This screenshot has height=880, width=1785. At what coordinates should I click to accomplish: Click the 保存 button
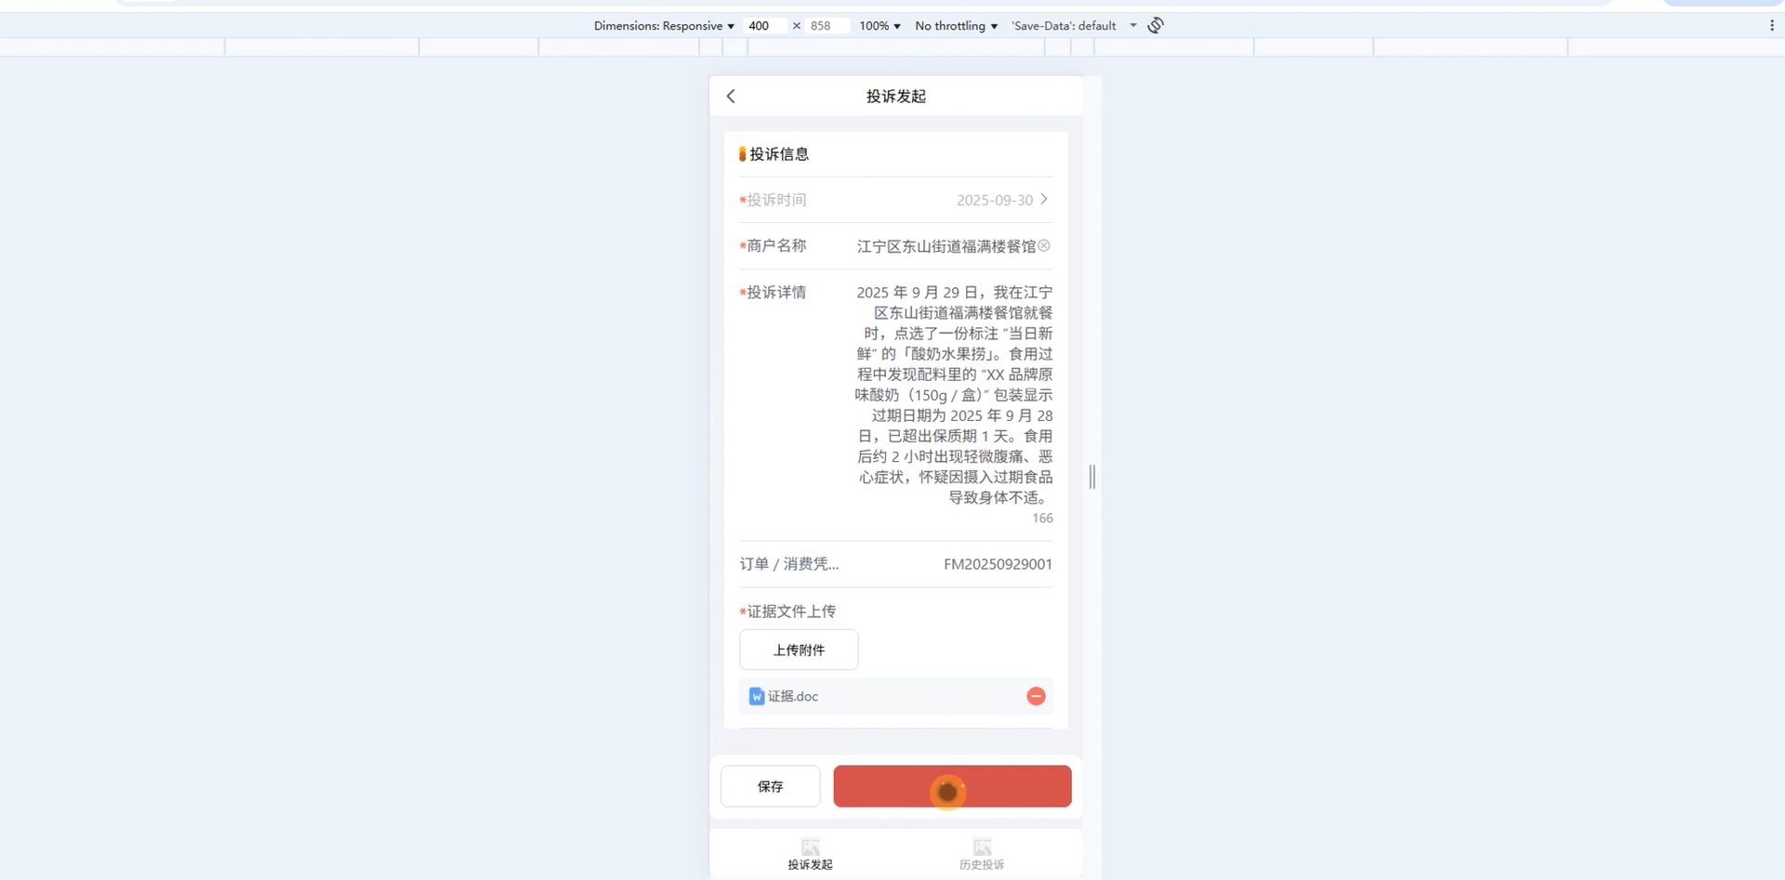point(771,786)
